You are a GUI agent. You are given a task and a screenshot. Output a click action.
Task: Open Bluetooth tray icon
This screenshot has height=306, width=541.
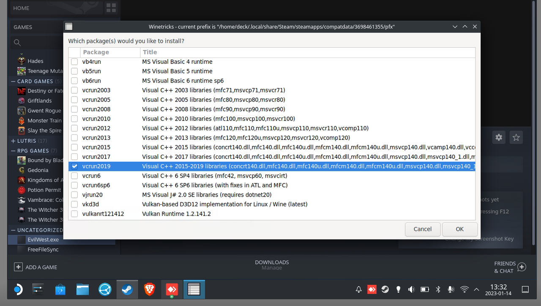[438, 290]
